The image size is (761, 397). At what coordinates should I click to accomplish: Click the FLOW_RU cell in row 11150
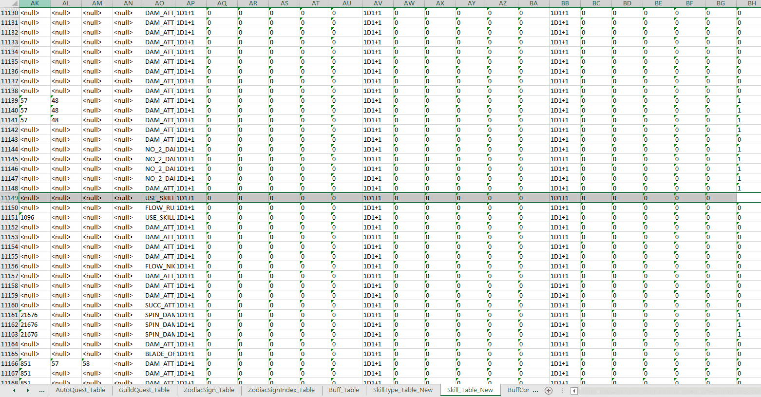159,208
